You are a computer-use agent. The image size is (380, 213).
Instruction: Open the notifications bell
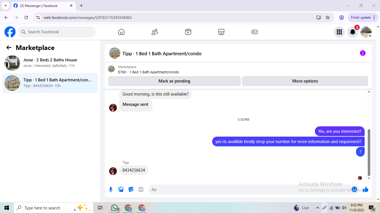353,32
